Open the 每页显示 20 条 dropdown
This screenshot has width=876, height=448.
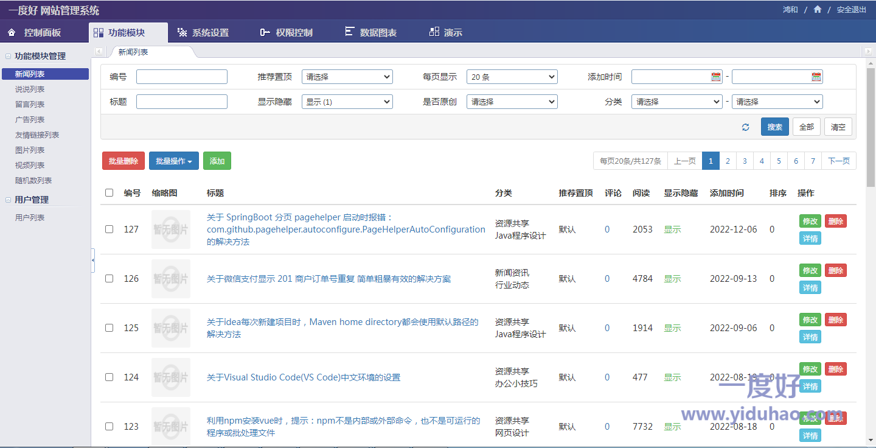[512, 77]
